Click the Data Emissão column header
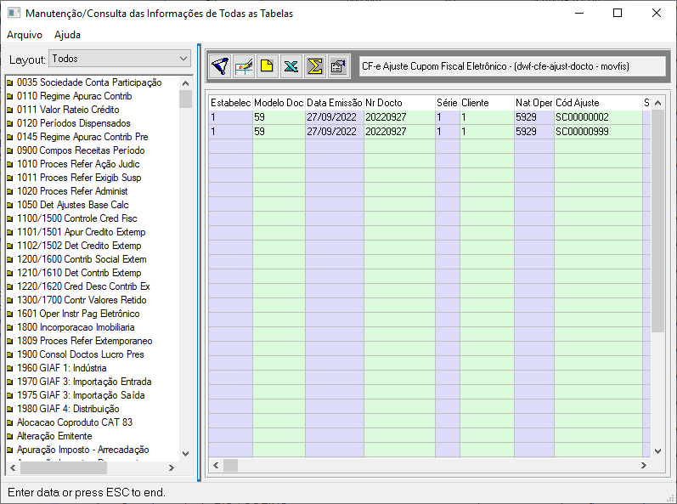The height and width of the screenshot is (504, 677). click(334, 103)
